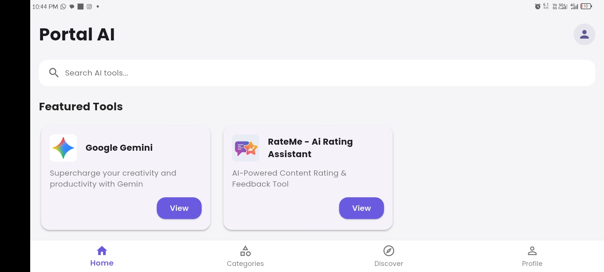Tap the Google Gemini sparkle logo
Screen dimensions: 604x272
click(x=63, y=148)
